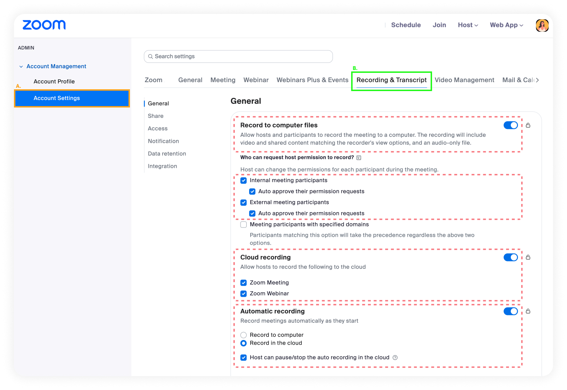Select Record in the cloud option
The width and height of the screenshot is (567, 390).
click(x=243, y=343)
